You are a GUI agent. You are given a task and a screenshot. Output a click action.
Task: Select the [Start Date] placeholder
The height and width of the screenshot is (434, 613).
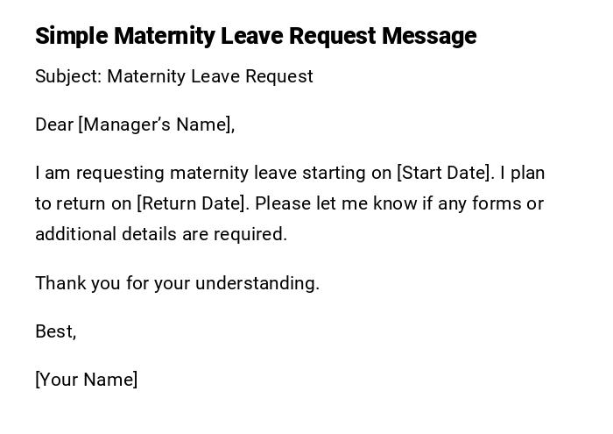(x=446, y=173)
